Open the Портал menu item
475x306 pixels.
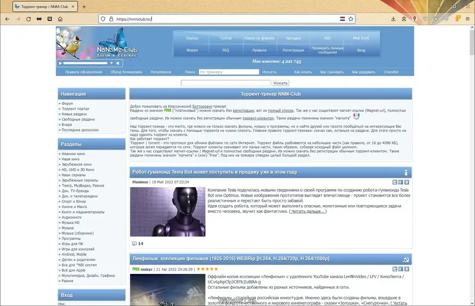[x=192, y=38]
